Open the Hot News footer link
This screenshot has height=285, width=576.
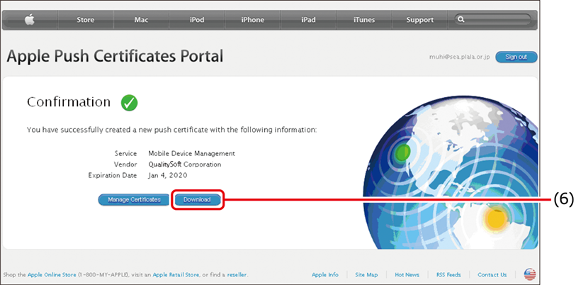tap(407, 274)
